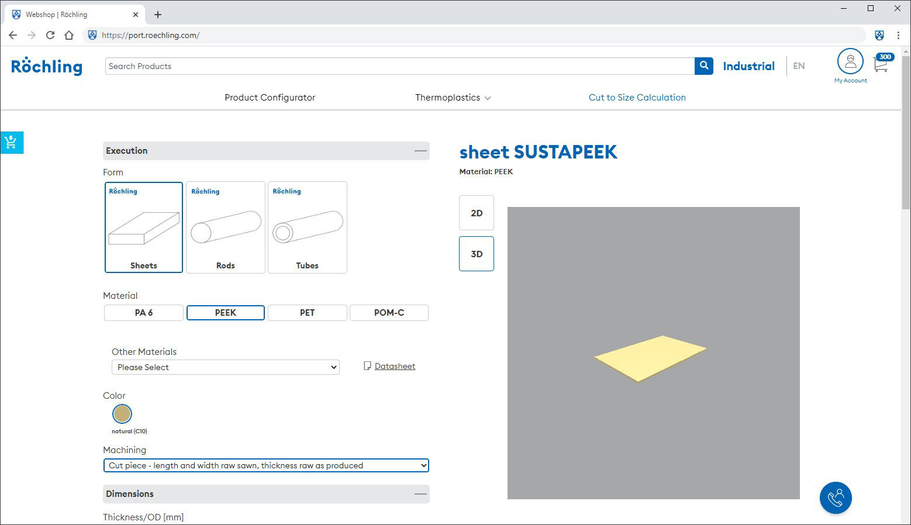This screenshot has height=525, width=911.
Task: Click the Industrial division link
Action: [748, 66]
